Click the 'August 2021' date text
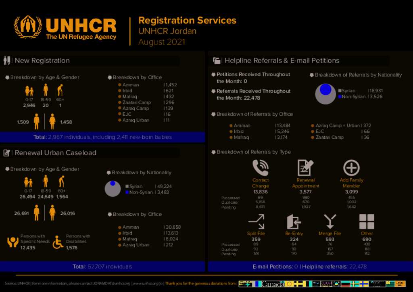This screenshot has height=292, width=413. (162, 42)
